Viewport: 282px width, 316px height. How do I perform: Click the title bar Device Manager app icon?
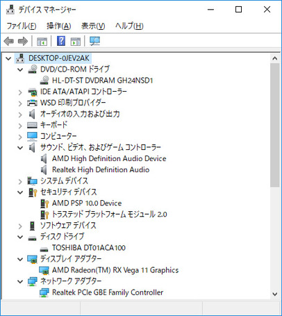pos(10,10)
